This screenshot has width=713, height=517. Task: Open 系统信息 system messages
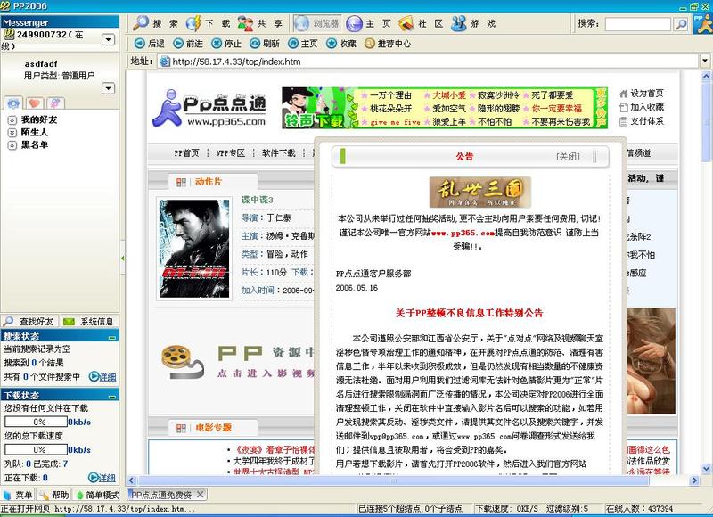(90, 322)
